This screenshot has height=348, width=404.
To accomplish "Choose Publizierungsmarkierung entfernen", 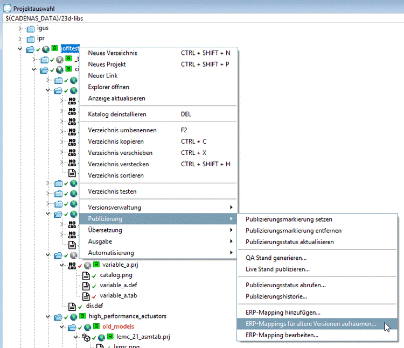I will click(317, 231).
